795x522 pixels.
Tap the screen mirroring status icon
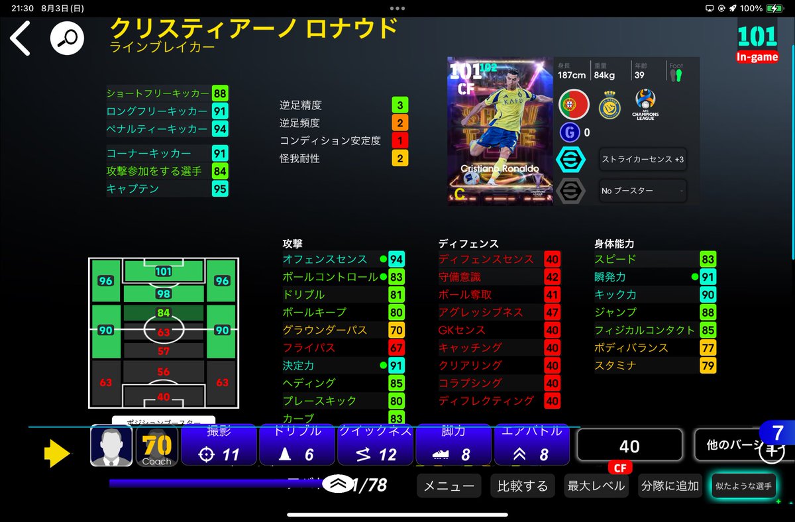pyautogui.click(x=710, y=9)
